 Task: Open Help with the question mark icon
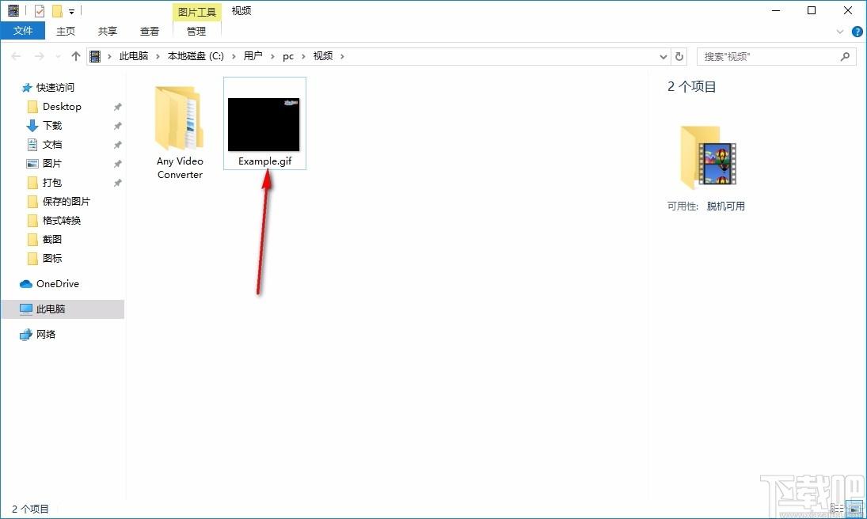point(857,32)
